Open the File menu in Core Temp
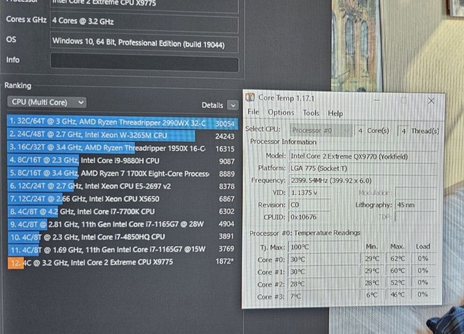 (254, 112)
